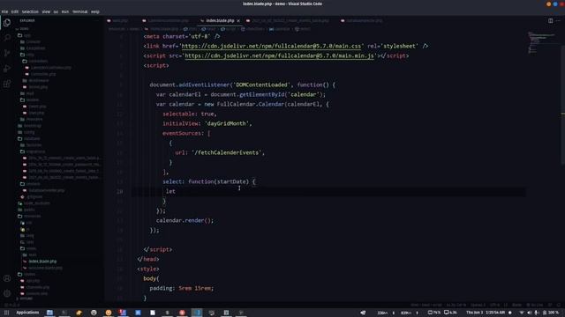Click the red circular taskbar app icon
This screenshot has width=565, height=317.
pos(182,313)
